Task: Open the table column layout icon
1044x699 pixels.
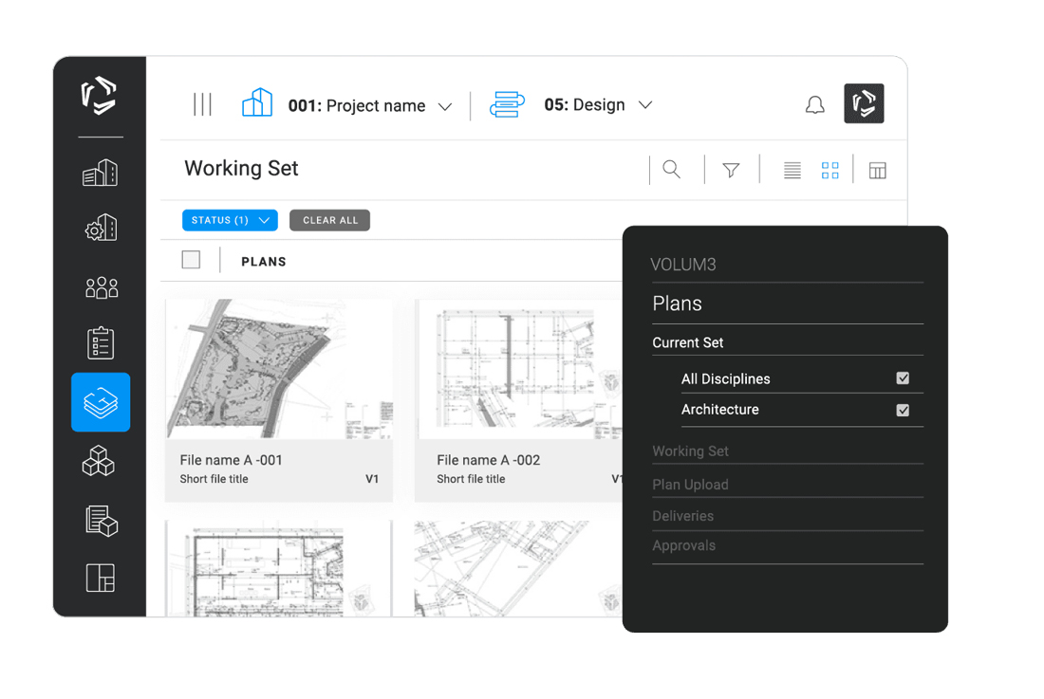Action: [x=877, y=171]
